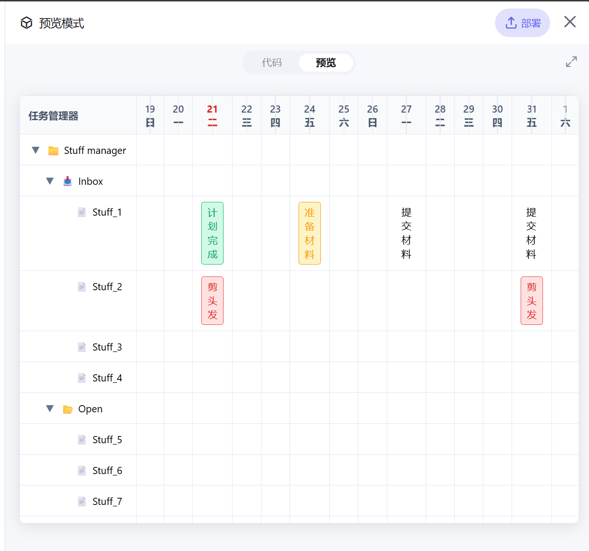This screenshot has width=589, height=551.
Task: Select the date 20 column header
Action: pos(178,115)
